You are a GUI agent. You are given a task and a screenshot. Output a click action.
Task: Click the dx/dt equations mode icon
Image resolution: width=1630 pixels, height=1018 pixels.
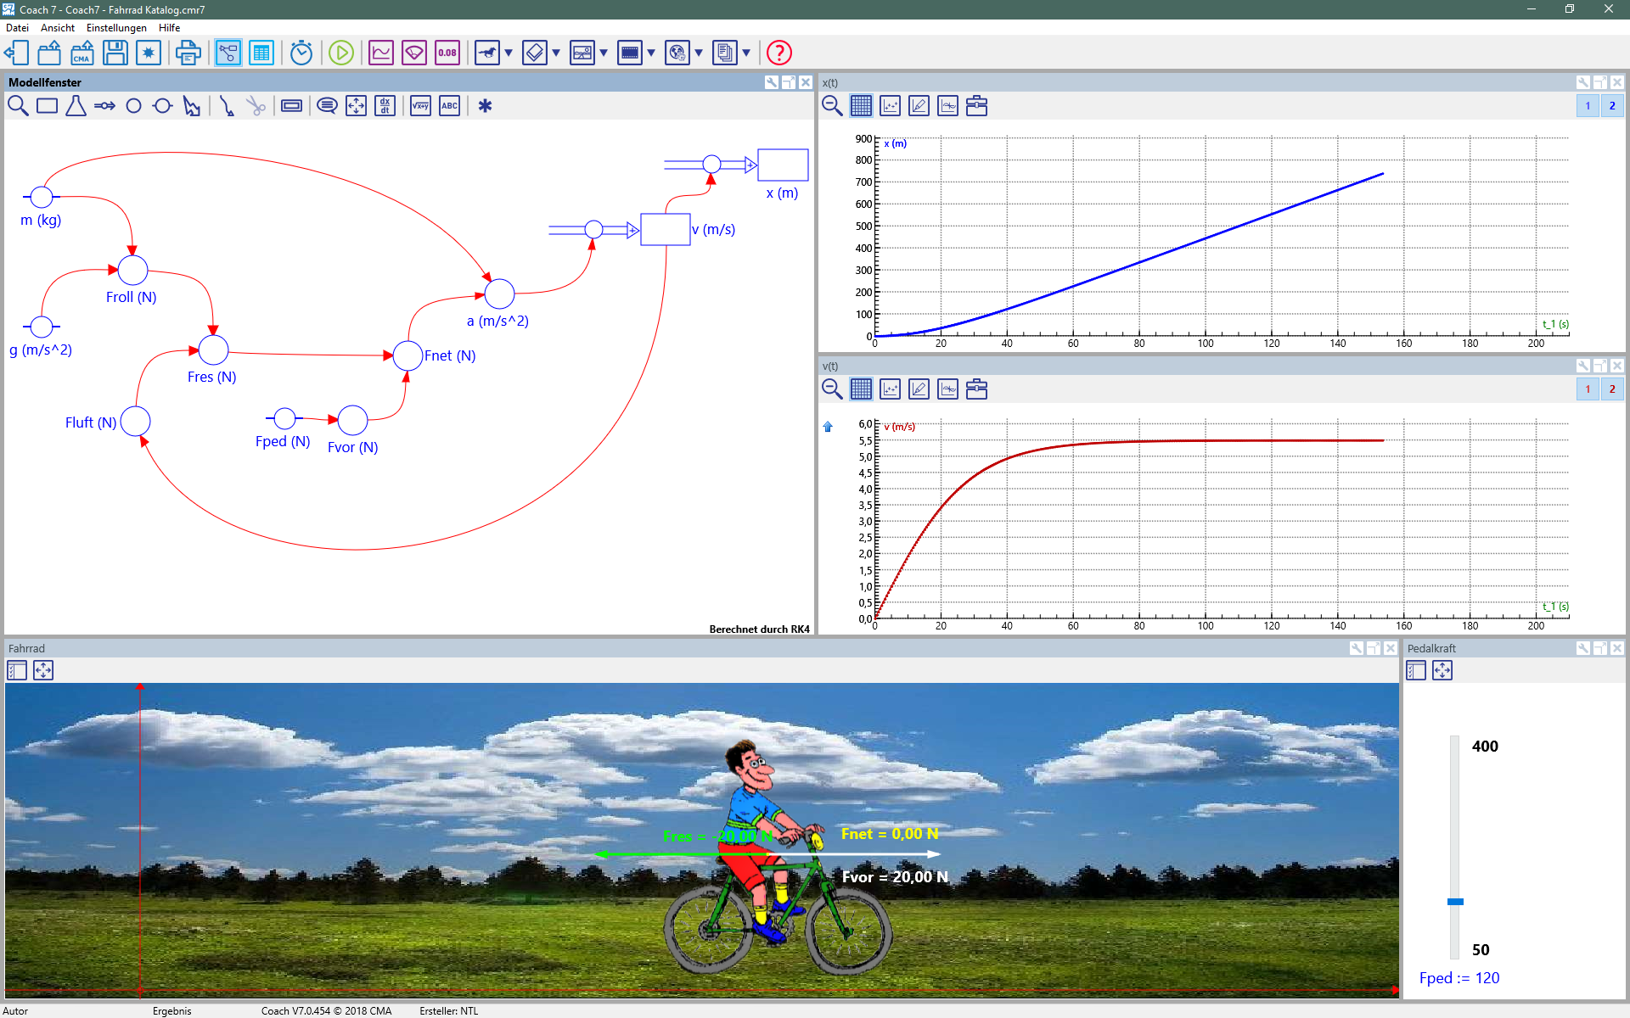click(x=385, y=106)
